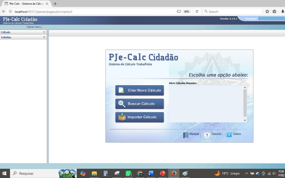Open Copilot from the taskbar
The width and height of the screenshot is (285, 178).
tap(83, 173)
